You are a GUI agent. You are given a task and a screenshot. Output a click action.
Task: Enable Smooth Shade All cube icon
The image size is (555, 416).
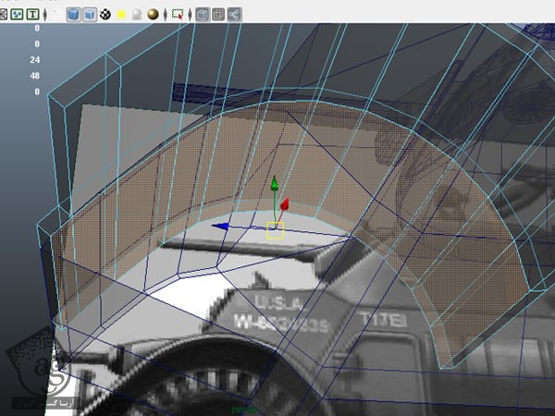click(75, 14)
